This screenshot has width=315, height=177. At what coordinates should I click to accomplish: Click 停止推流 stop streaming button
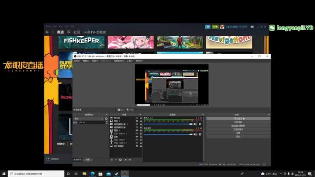(238, 119)
